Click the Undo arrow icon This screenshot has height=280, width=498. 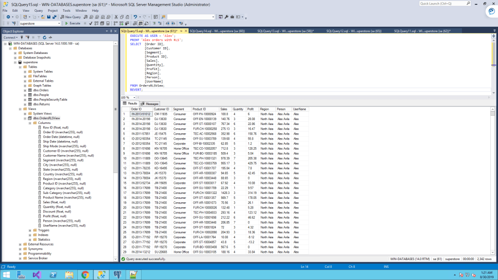click(x=136, y=17)
